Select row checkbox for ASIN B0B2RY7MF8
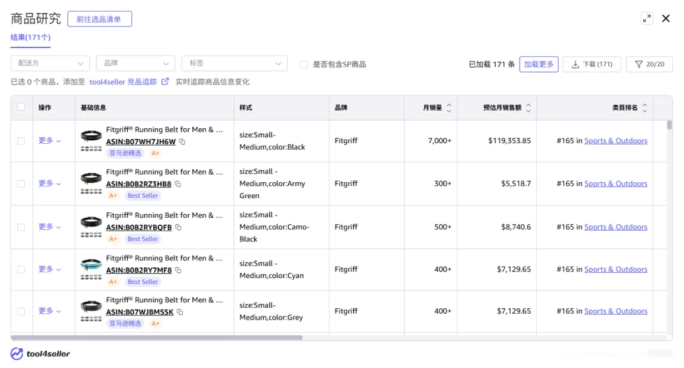The height and width of the screenshot is (368, 684). tap(21, 269)
